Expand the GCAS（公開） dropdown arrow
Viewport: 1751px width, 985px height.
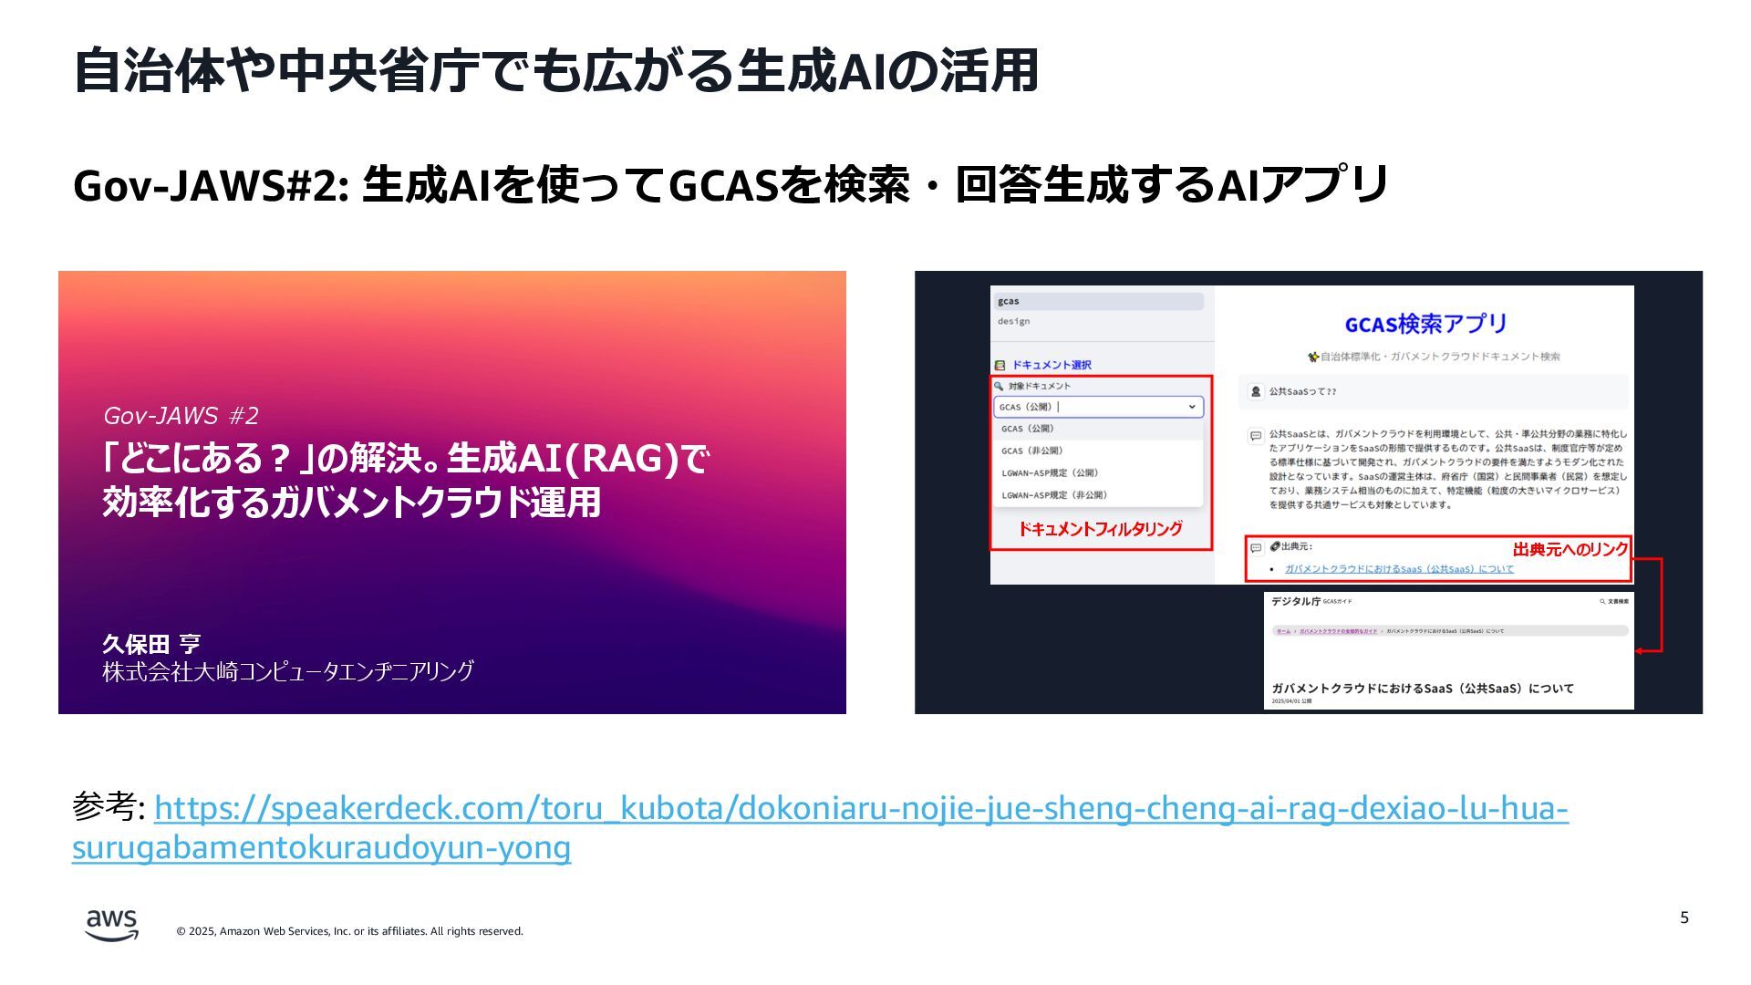(1191, 407)
